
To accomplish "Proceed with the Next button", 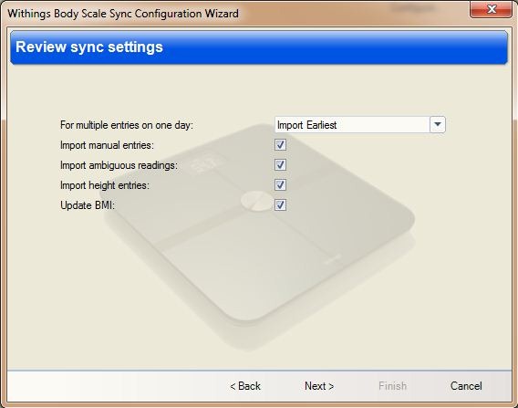I will [319, 386].
